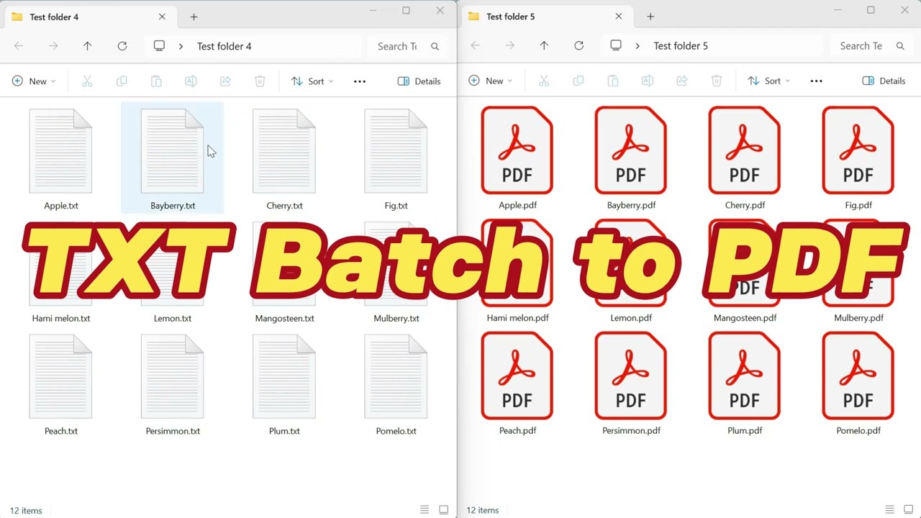Open Sort dropdown in Test folder 5

[768, 81]
